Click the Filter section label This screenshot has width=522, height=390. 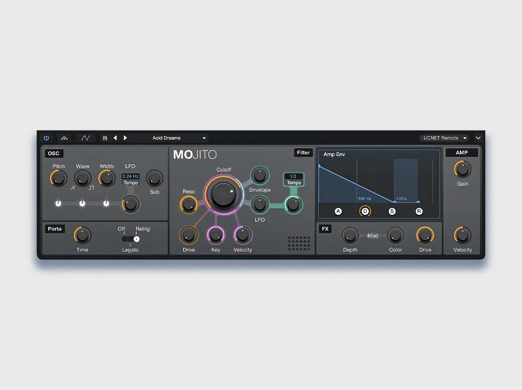pyautogui.click(x=303, y=153)
